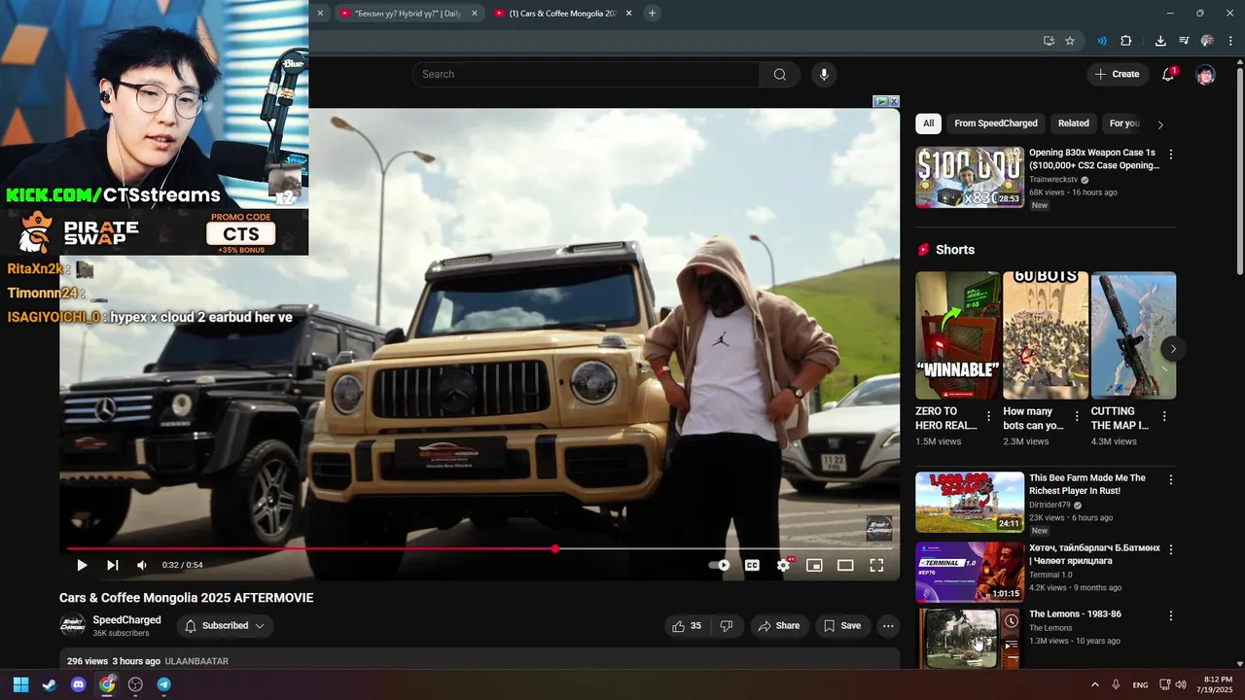Select the Related filter chip
The width and height of the screenshot is (1245, 700).
pyautogui.click(x=1073, y=123)
